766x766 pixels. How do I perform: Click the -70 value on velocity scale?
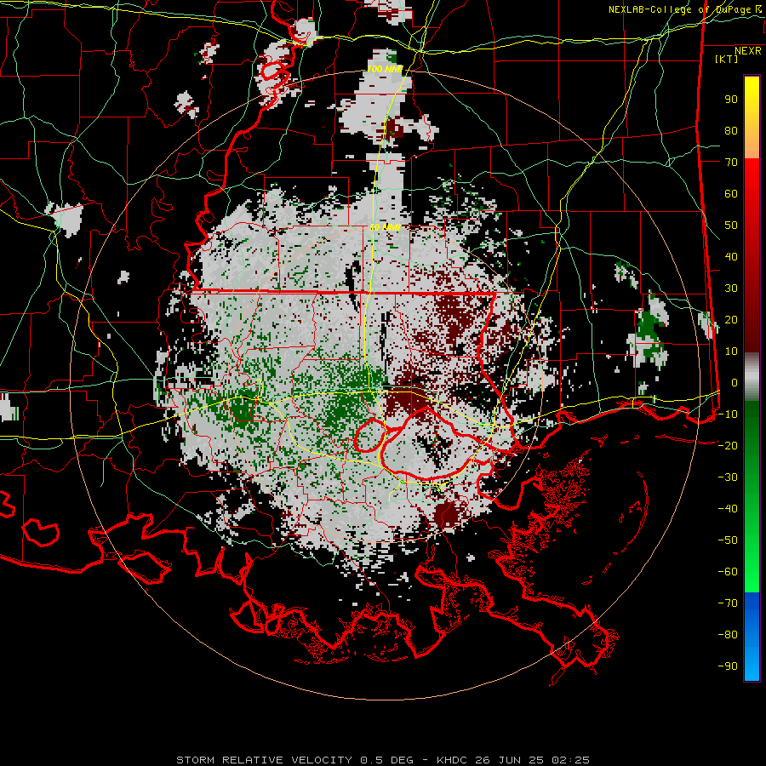point(728,603)
